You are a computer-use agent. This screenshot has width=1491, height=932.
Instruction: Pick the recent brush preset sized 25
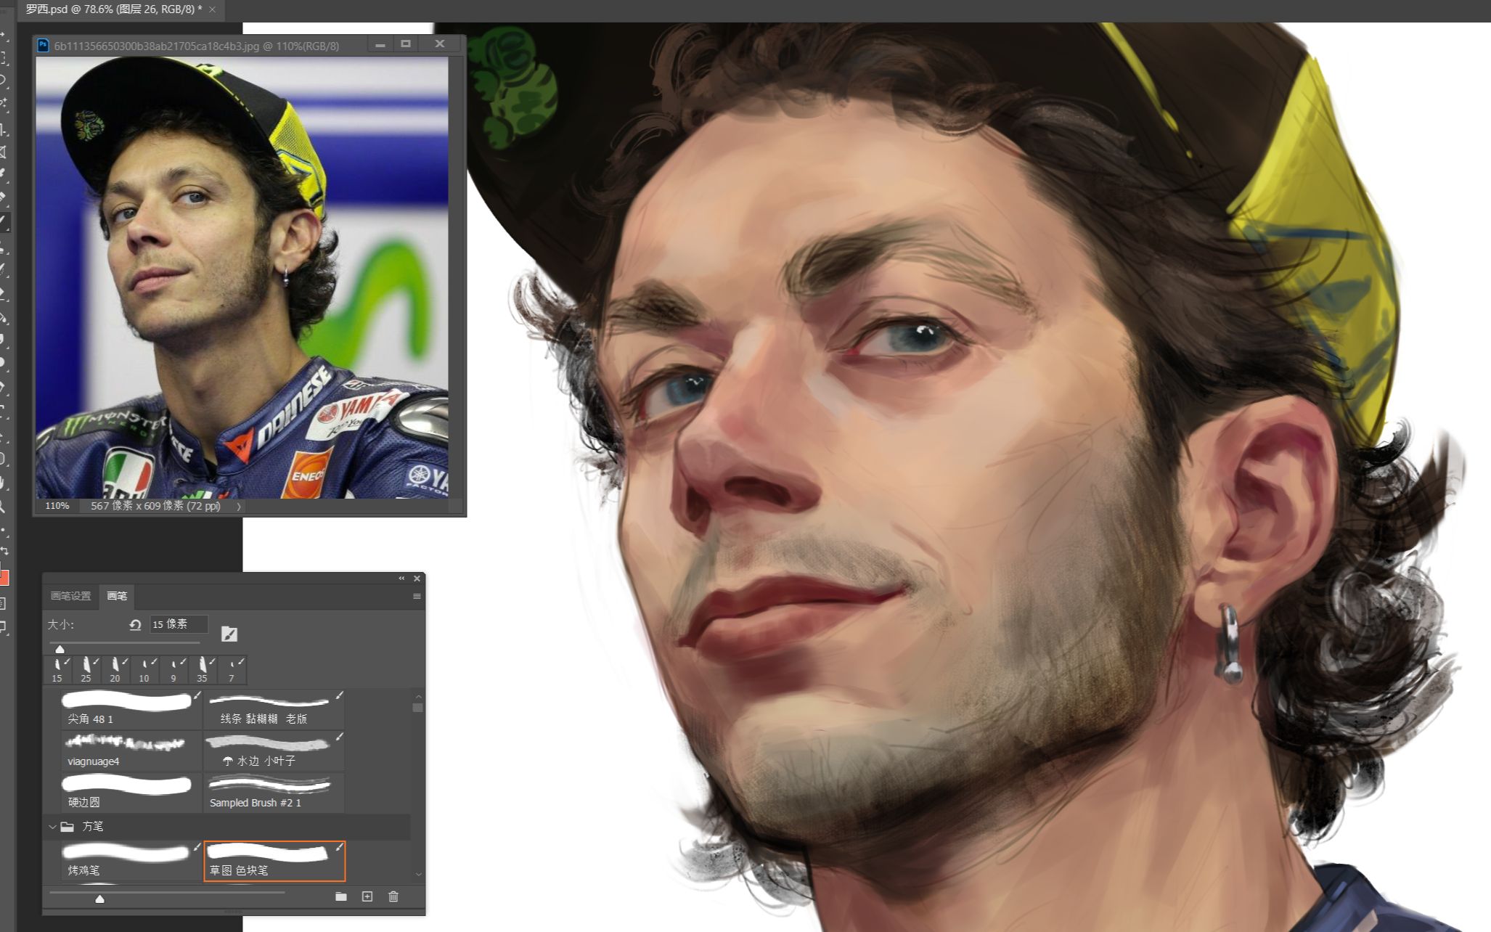point(86,669)
